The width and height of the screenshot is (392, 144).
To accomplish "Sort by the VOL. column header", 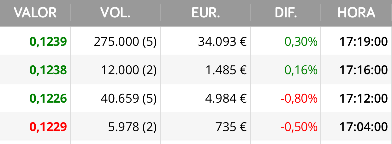I will 115,13.
